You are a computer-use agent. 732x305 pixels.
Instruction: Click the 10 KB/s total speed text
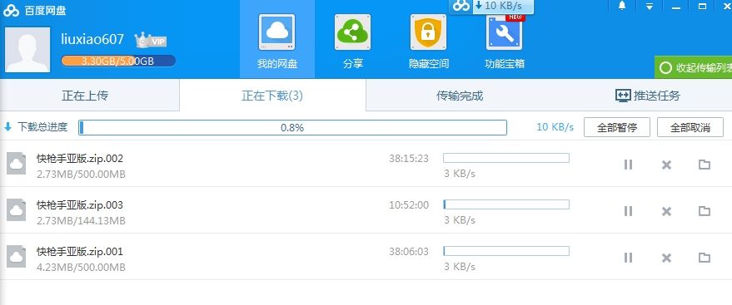click(555, 127)
